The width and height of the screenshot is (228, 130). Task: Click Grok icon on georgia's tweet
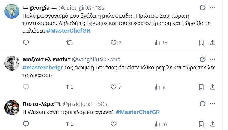tap(202, 7)
